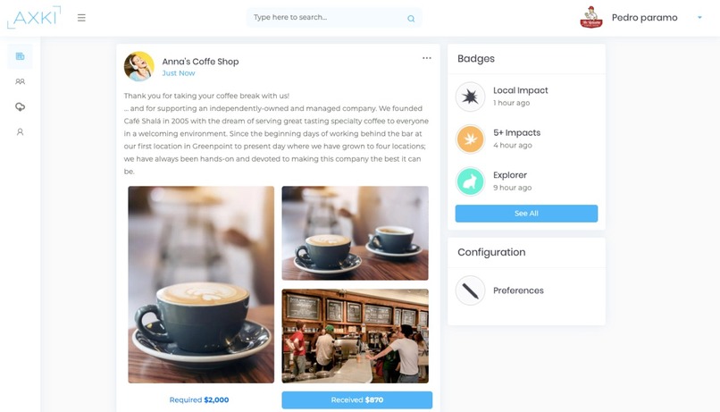Screen dimensions: 720x412
Task: Open the news feed sidebar icon
Action: point(20,56)
